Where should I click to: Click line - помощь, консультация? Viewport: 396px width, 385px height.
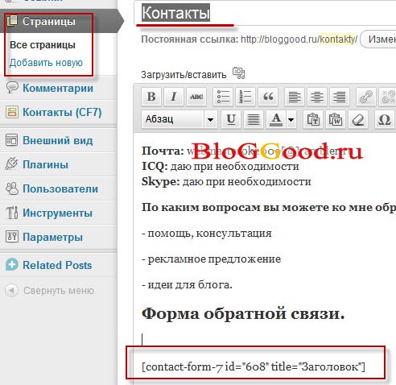pos(207,234)
